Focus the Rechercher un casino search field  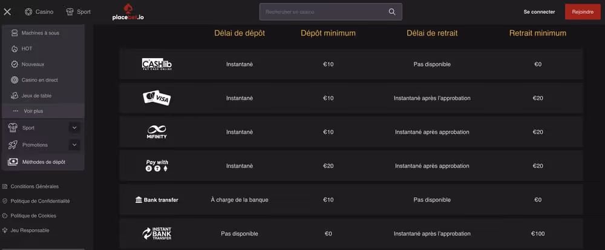pos(324,12)
